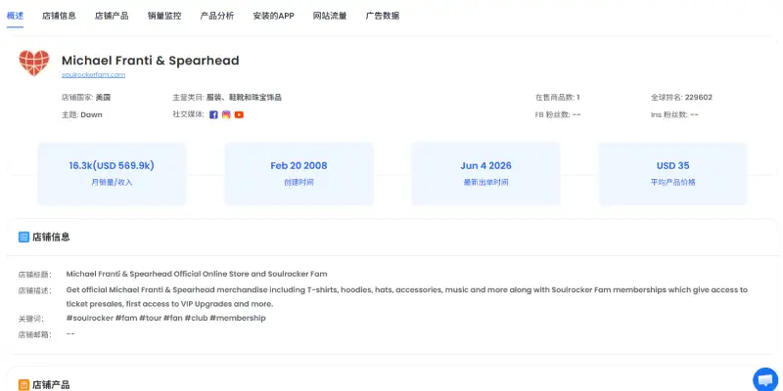This screenshot has height=391, width=783.
Task: Click the orange 店铺产品 section icon
Action: click(23, 384)
